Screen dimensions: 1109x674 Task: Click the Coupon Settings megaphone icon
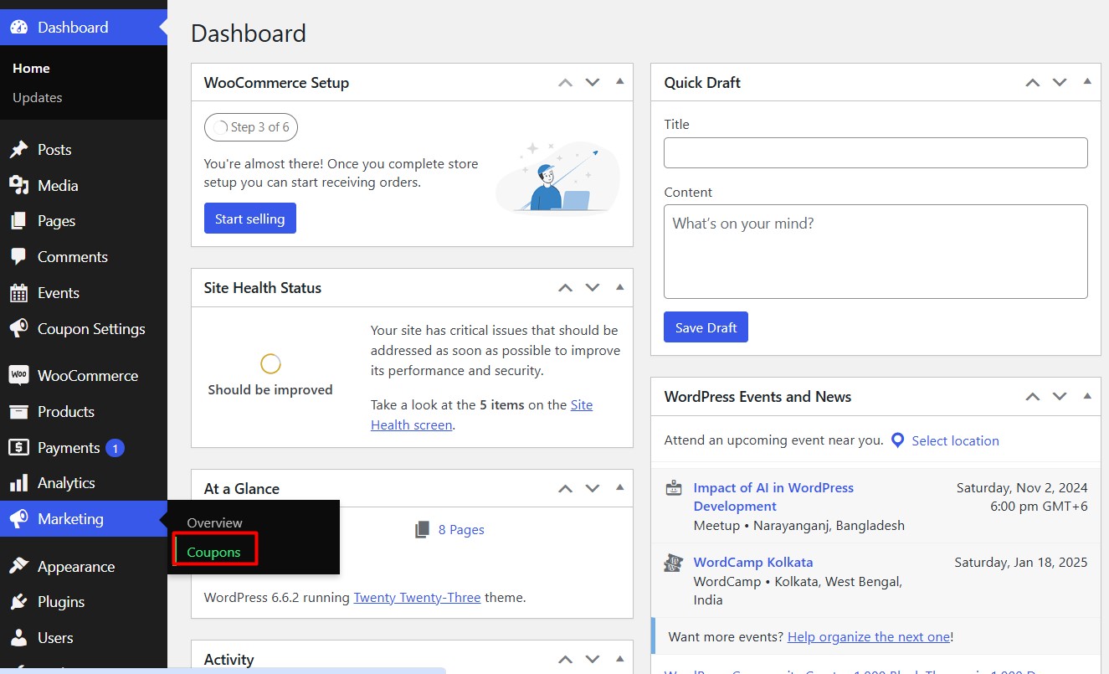tap(18, 329)
